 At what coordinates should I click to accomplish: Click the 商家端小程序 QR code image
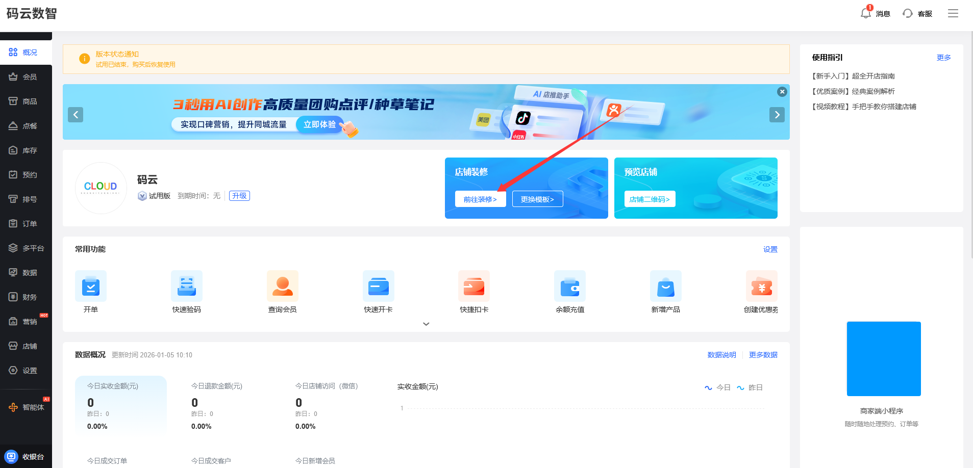884,359
